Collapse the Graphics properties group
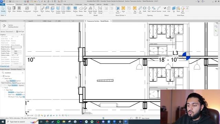The width and height of the screenshot is (220, 124). click(x=22, y=34)
